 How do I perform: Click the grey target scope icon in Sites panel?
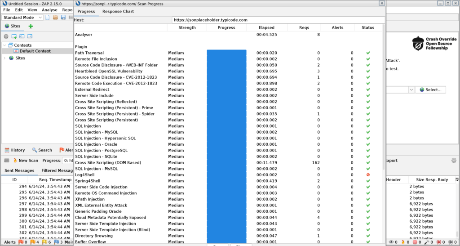point(6,36)
